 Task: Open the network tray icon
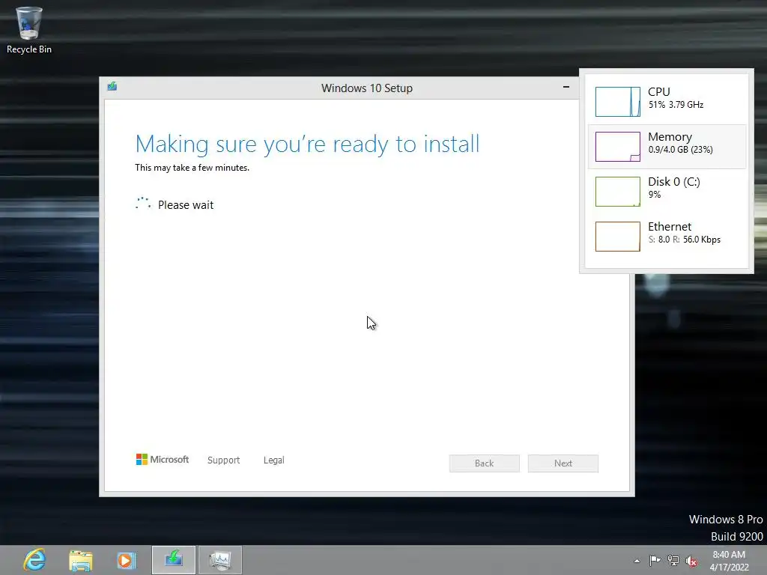pyautogui.click(x=673, y=560)
